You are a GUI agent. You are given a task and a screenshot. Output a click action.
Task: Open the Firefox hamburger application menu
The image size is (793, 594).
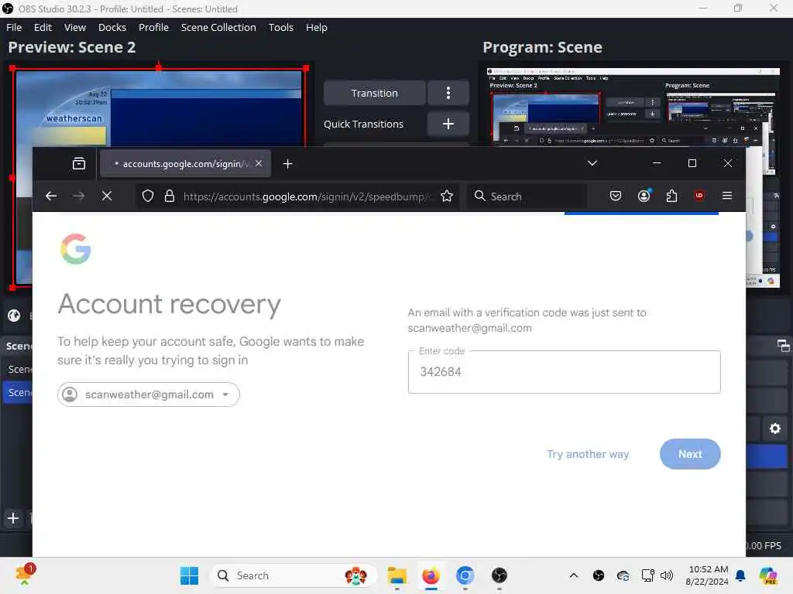[727, 196]
